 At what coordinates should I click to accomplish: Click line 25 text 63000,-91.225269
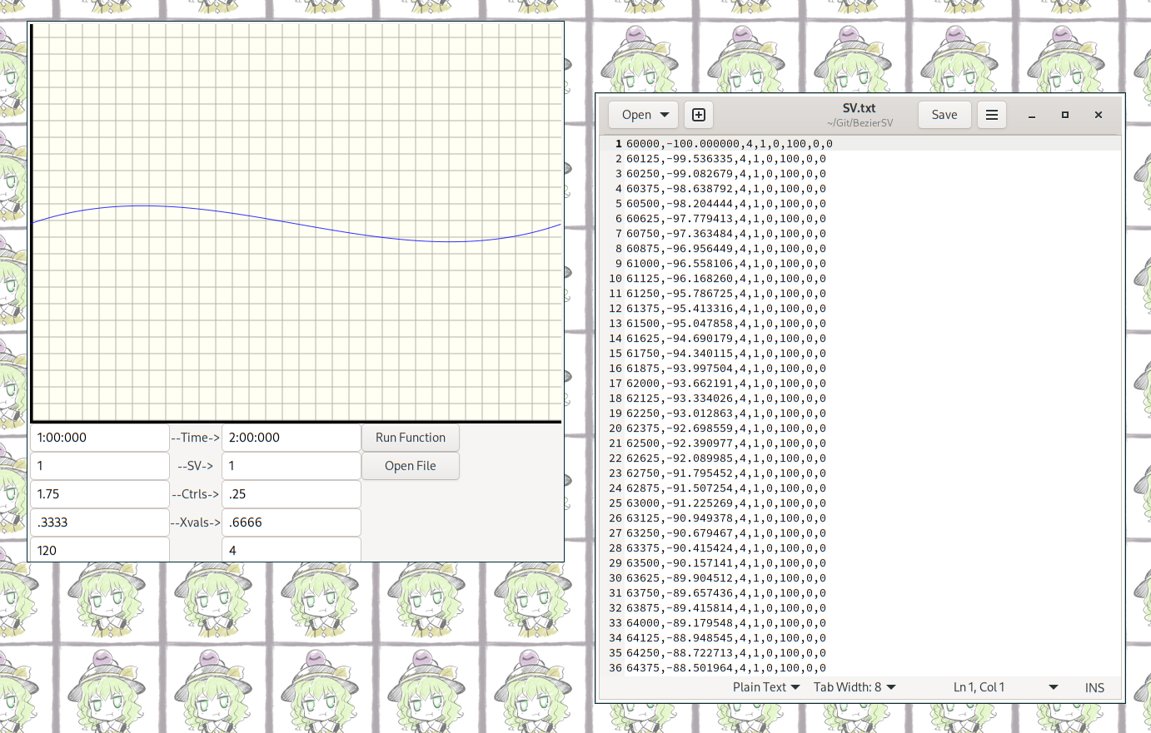click(726, 503)
